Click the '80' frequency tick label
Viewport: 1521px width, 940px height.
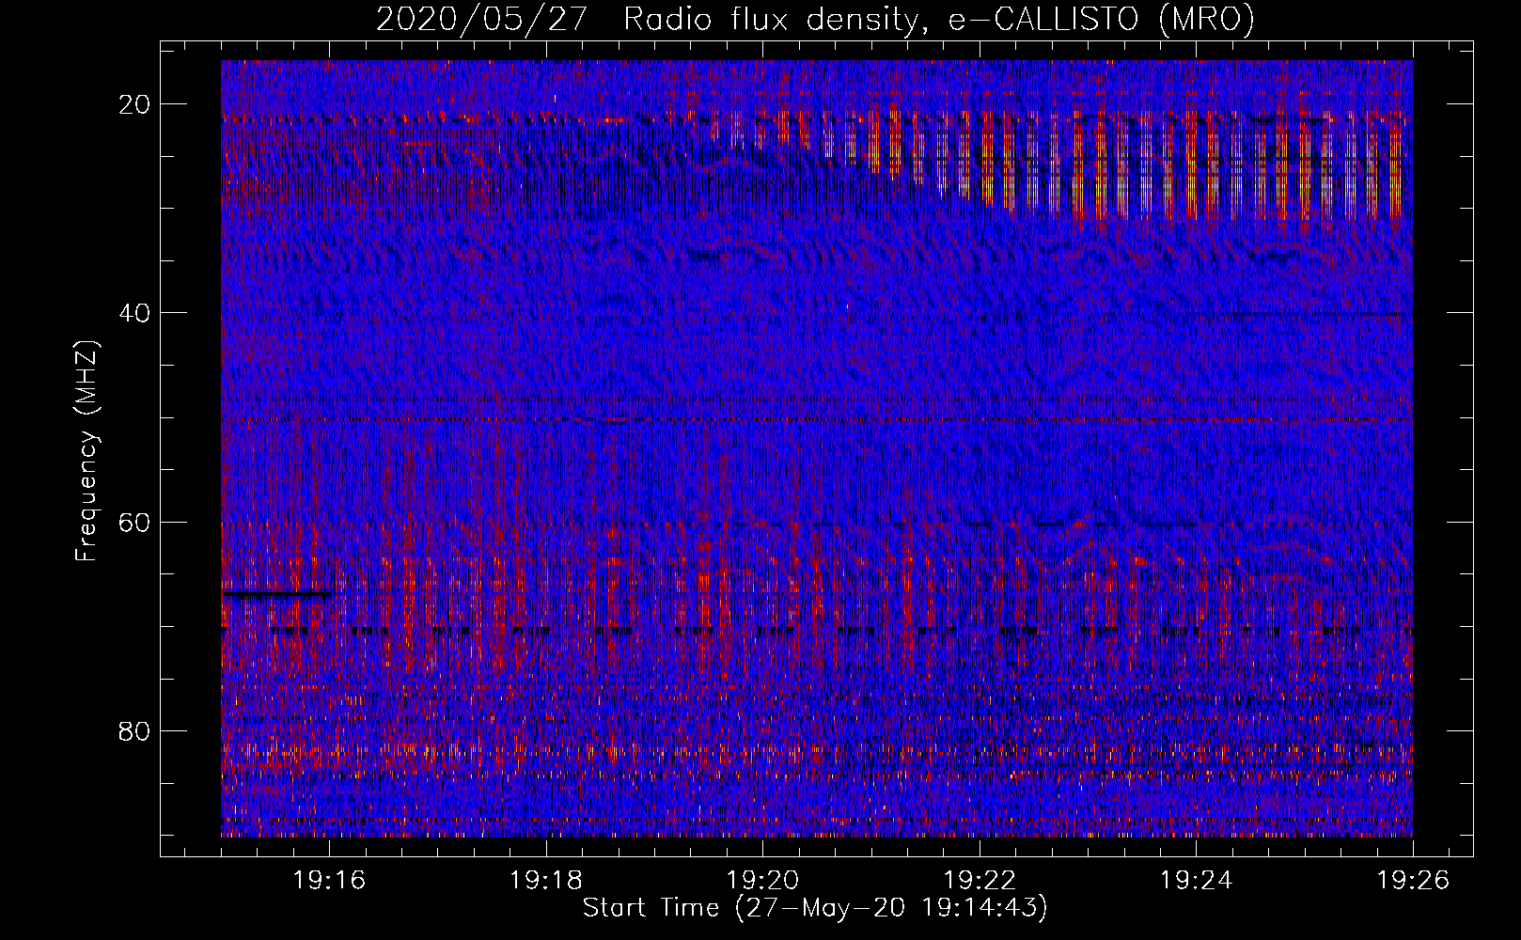coord(135,730)
